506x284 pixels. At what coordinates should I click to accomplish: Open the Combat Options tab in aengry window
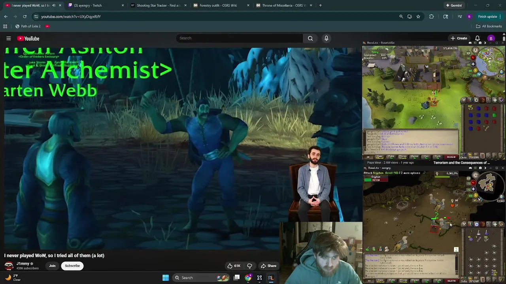(464, 224)
